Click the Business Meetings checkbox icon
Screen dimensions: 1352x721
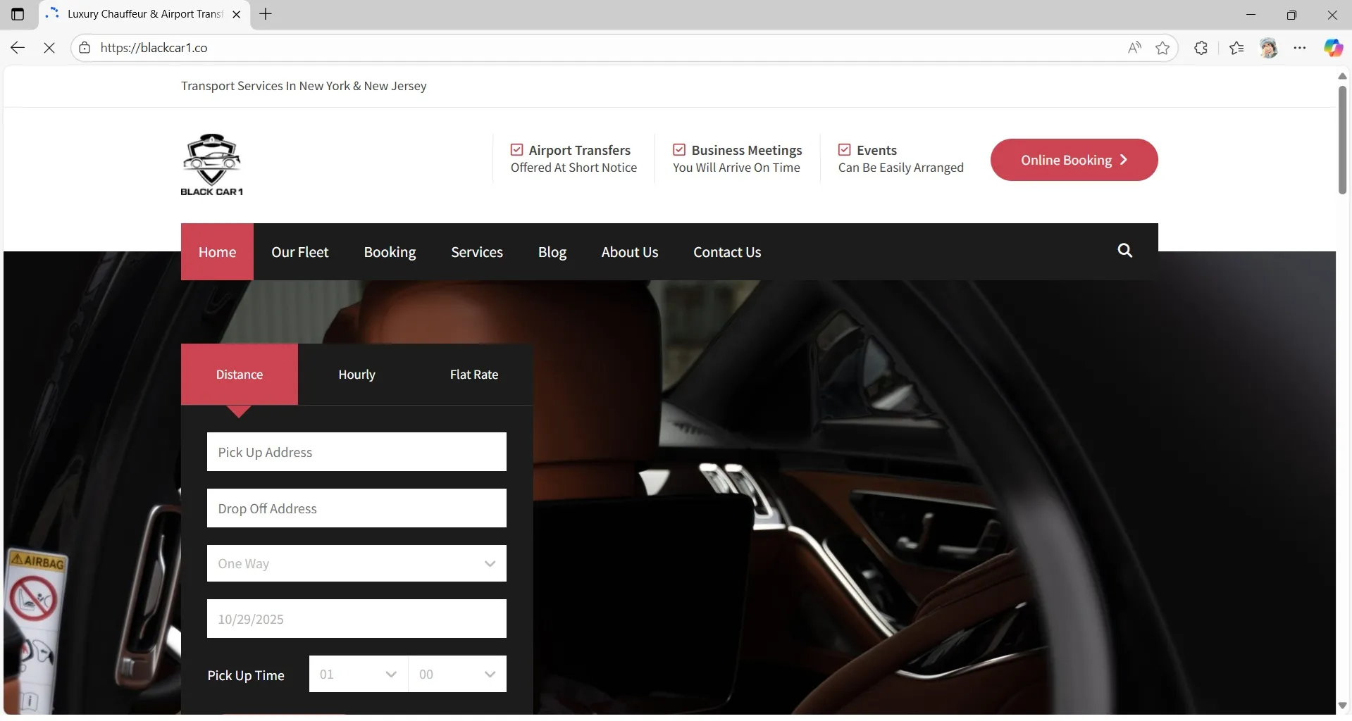[679, 150]
